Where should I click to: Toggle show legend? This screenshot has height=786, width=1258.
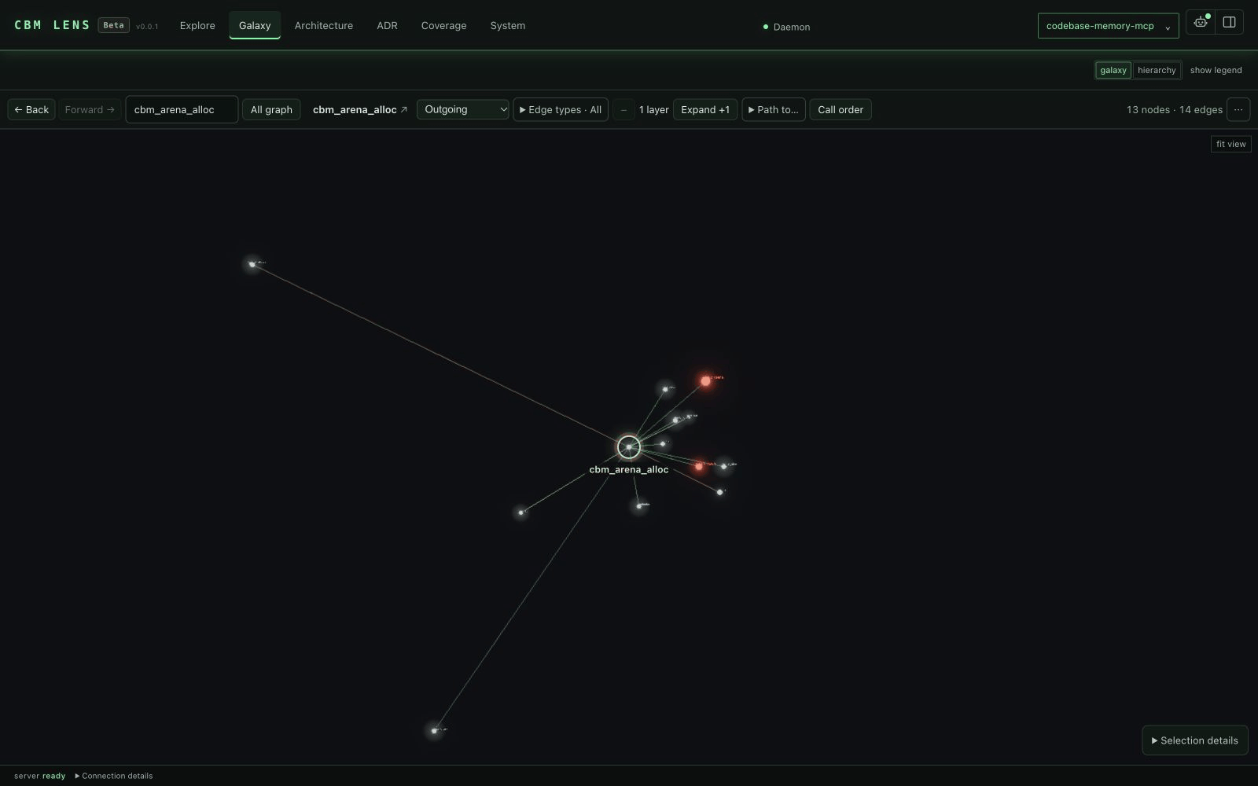coord(1216,70)
